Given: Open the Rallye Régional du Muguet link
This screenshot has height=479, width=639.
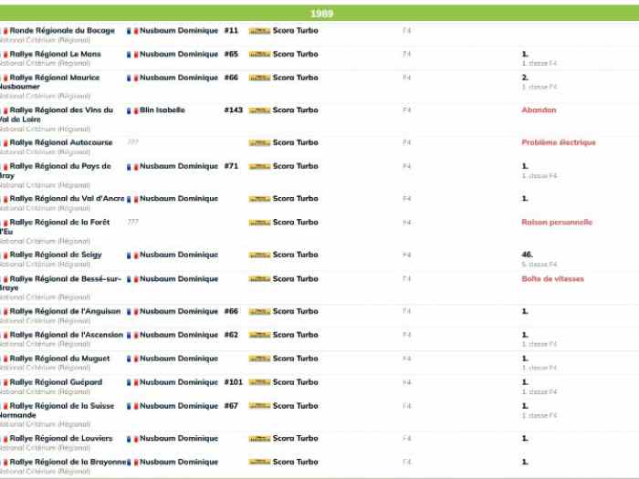Looking at the screenshot, I should 59,359.
